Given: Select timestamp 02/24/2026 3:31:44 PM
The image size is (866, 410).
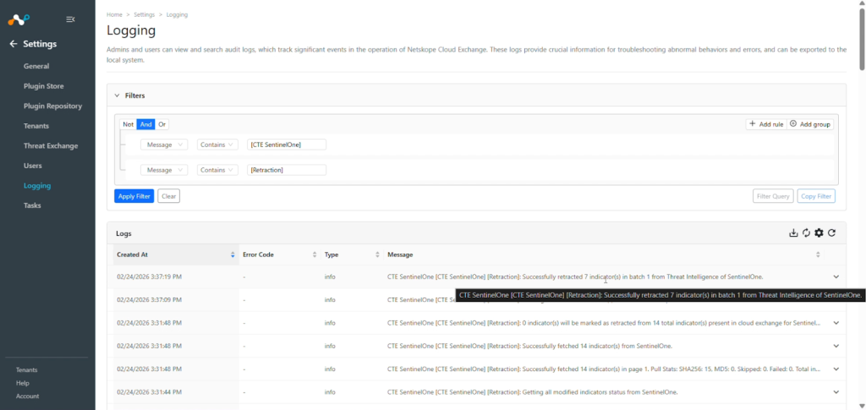Looking at the screenshot, I should [x=149, y=392].
